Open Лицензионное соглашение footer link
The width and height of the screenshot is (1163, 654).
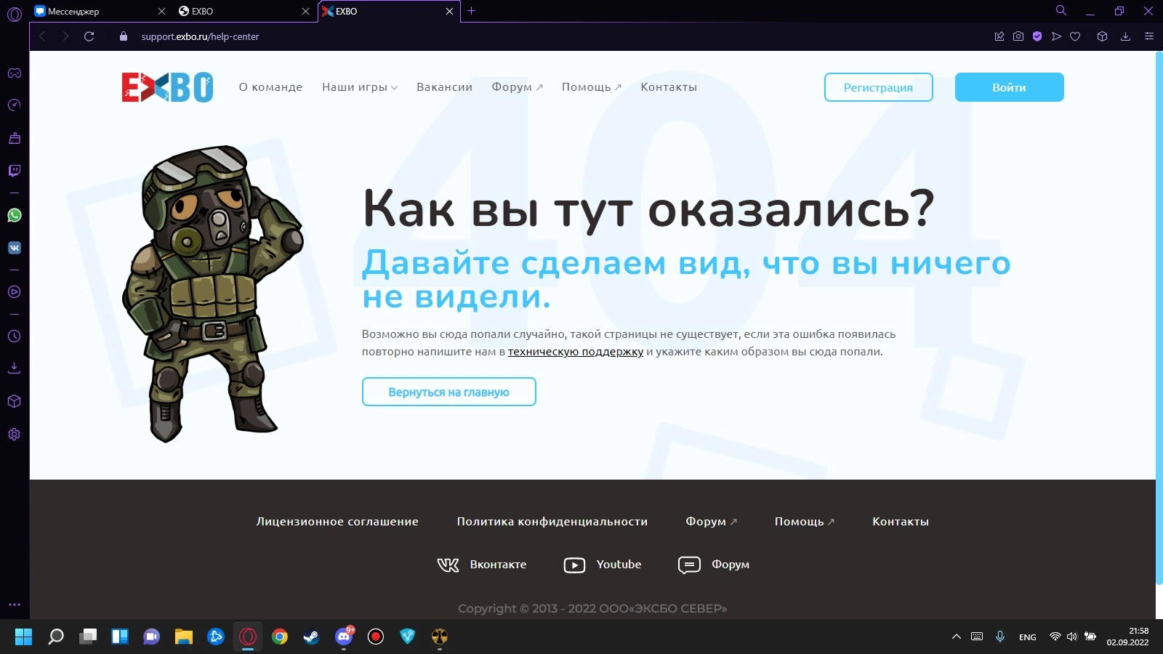coord(337,522)
